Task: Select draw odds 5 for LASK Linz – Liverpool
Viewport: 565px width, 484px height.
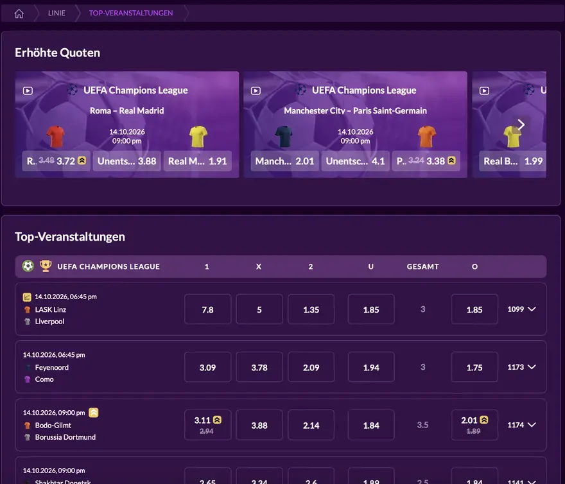Action: click(259, 309)
